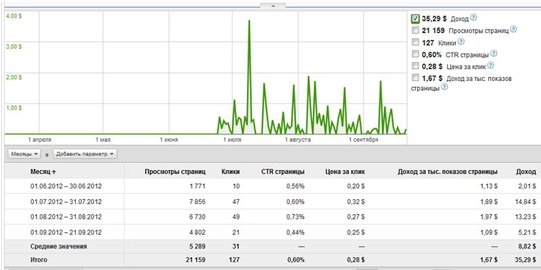Open the Месяцы dropdown
The image size is (541, 270).
coord(24,154)
